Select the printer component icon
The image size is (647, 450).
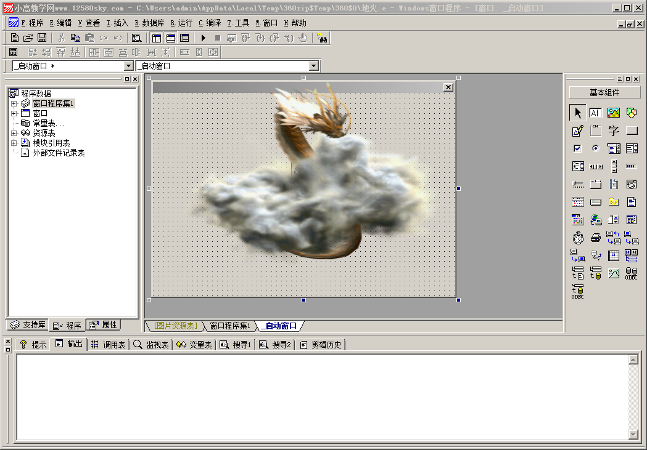pos(595,238)
